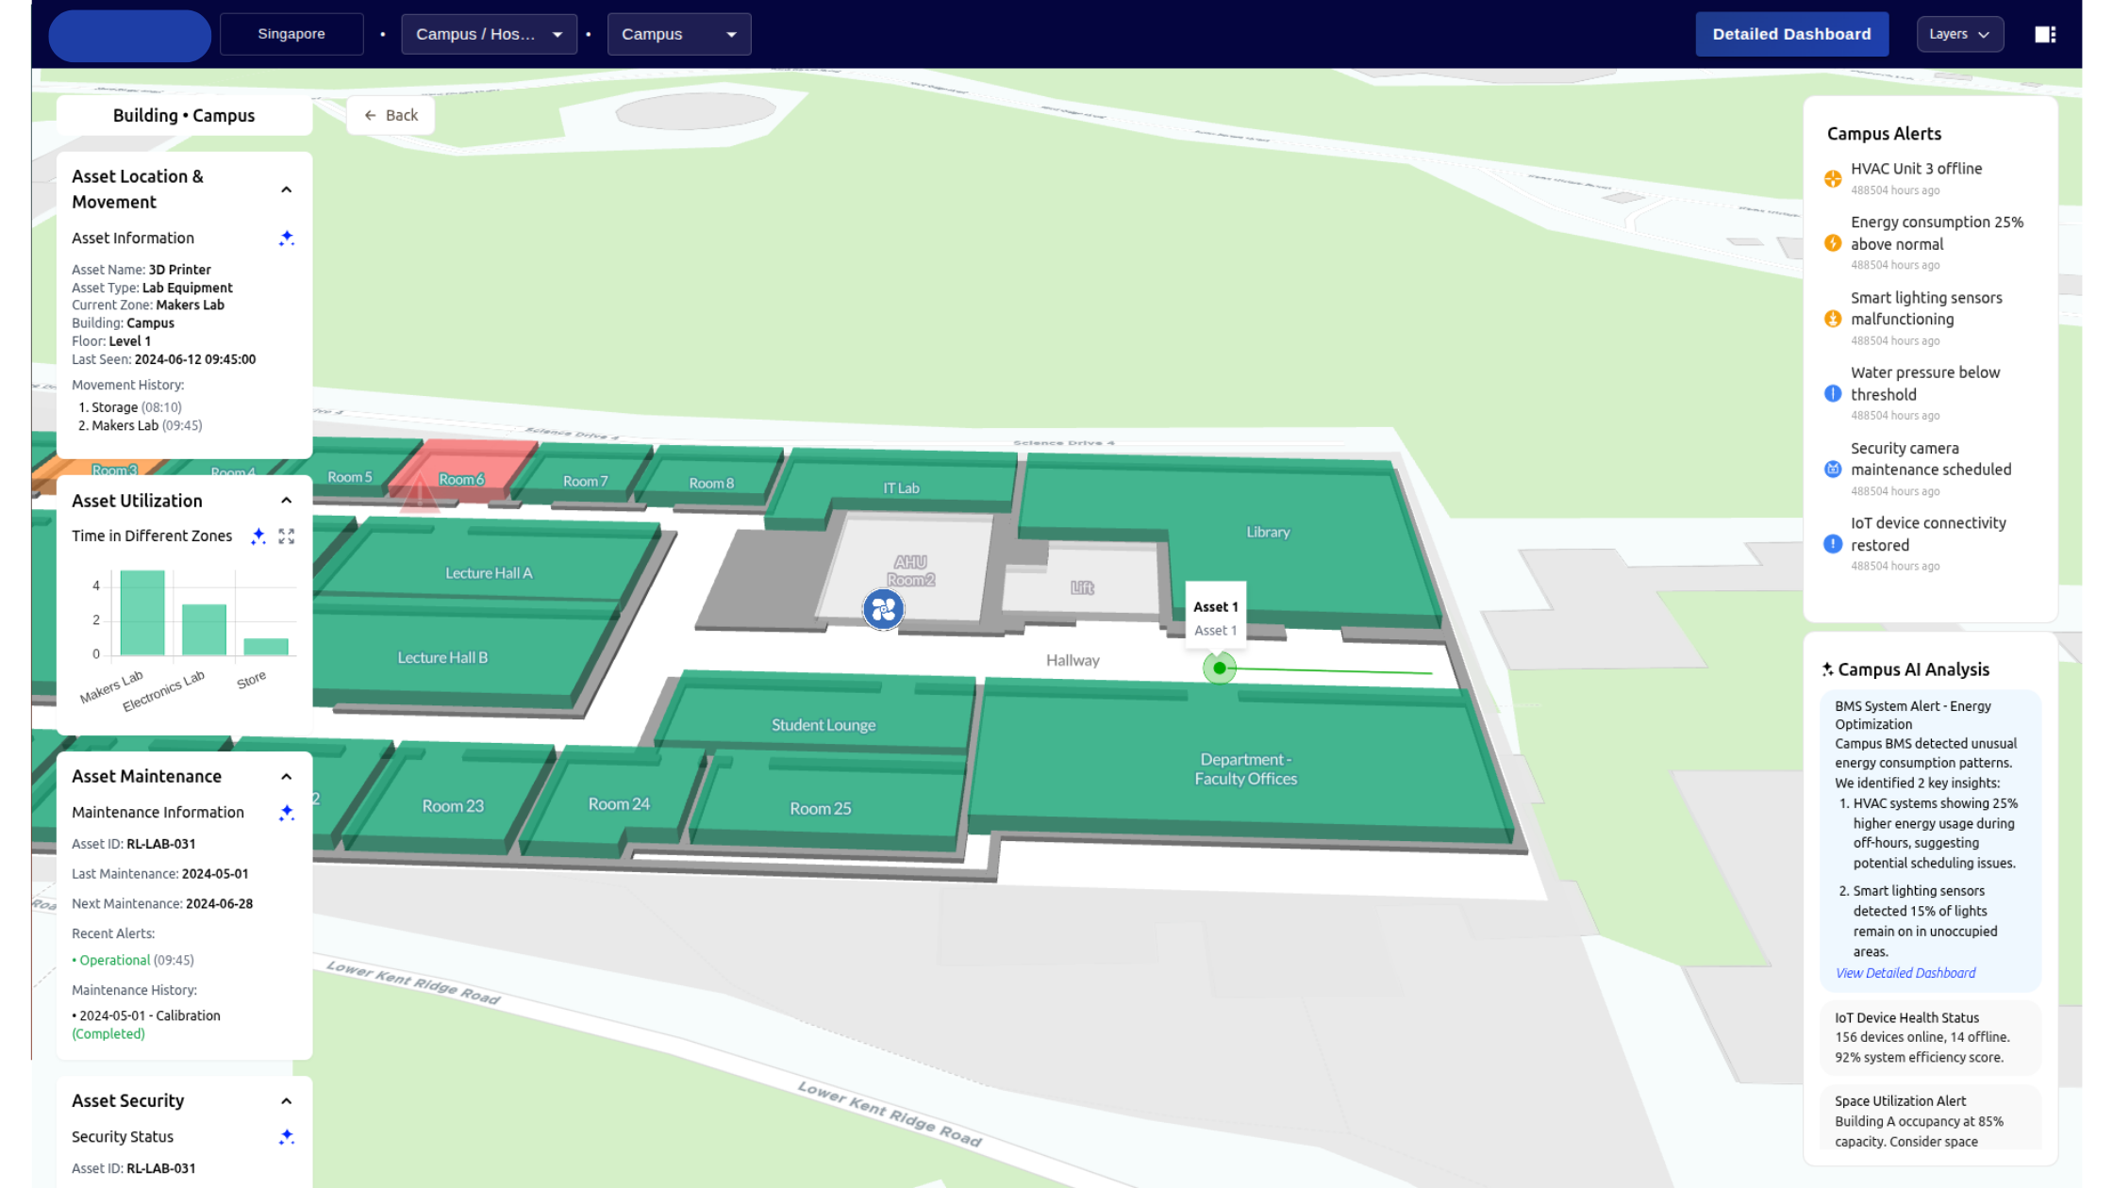2113x1188 pixels.
Task: Select Room 23 on the map
Action: [453, 806]
